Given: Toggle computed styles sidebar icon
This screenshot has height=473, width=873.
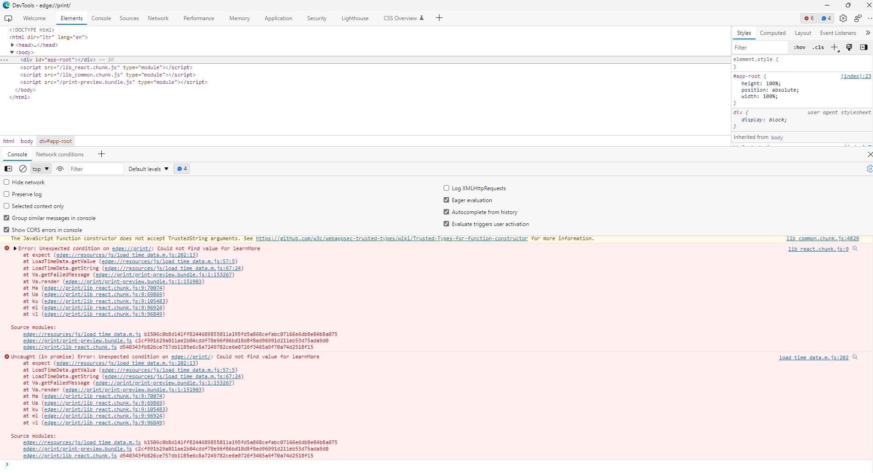Looking at the screenshot, I should pos(864,47).
